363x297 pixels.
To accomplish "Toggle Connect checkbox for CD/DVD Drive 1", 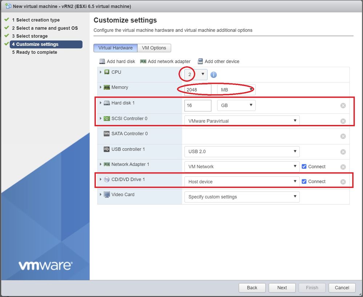I will point(304,182).
